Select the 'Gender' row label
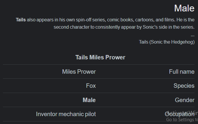The image size is (198, 124). click(x=184, y=100)
